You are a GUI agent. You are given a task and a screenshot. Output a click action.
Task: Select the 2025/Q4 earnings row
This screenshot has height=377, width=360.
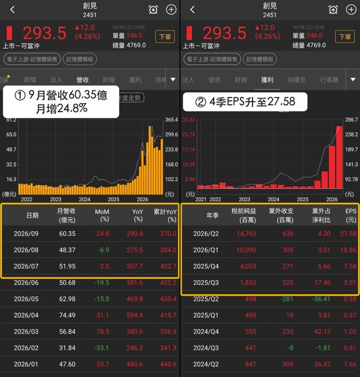[x=270, y=266]
